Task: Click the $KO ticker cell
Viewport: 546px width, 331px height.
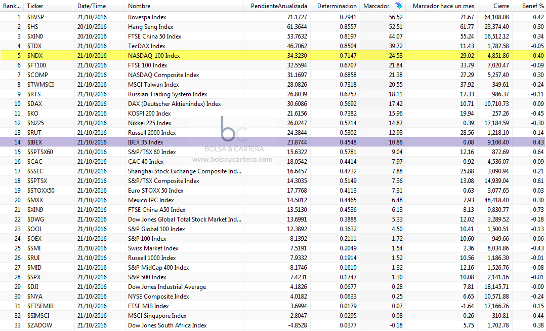Action: [33, 114]
